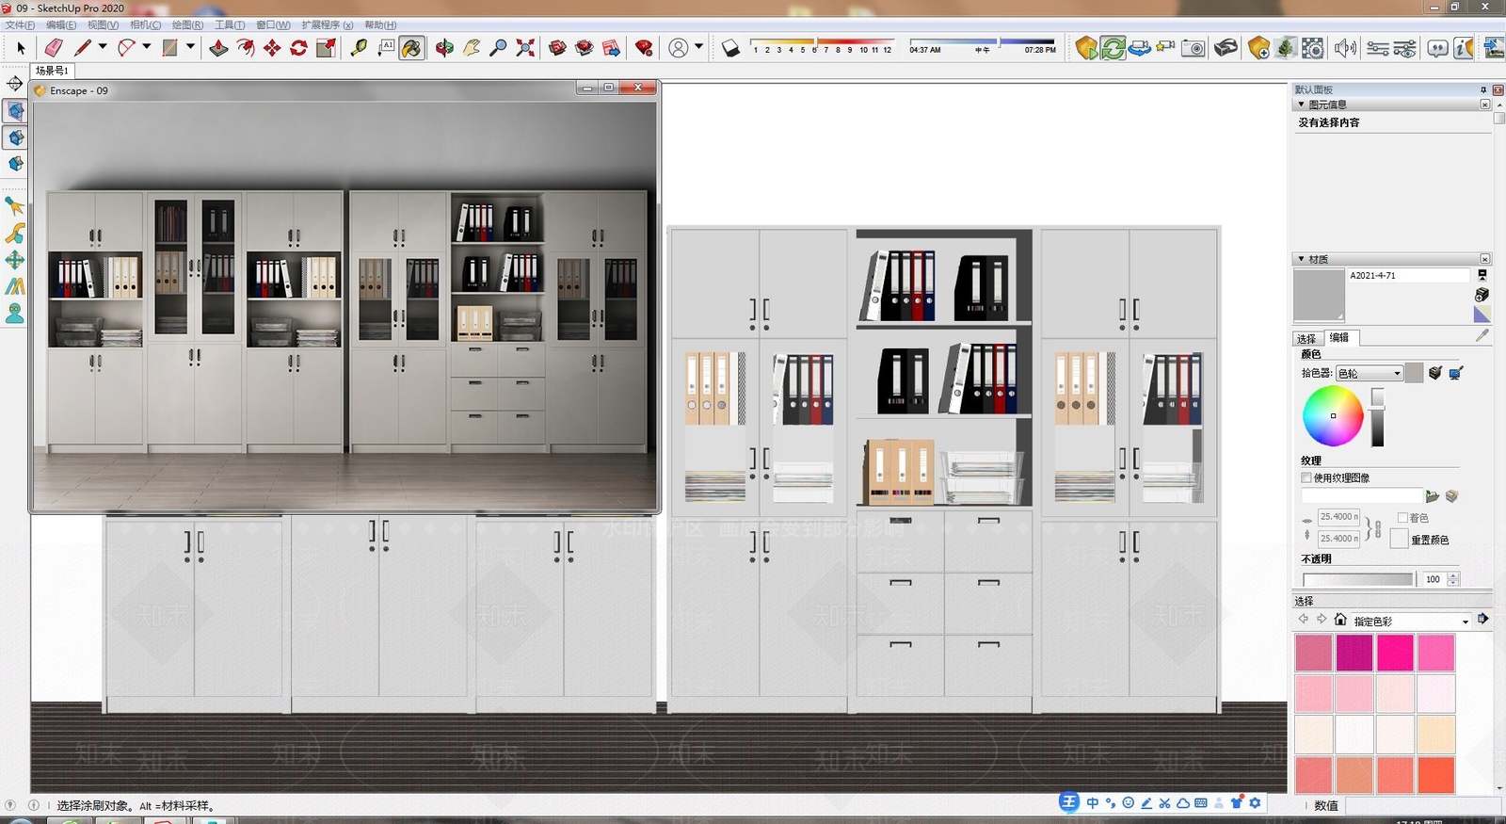Switch to the materials Select tab
The image size is (1506, 824).
[1306, 338]
